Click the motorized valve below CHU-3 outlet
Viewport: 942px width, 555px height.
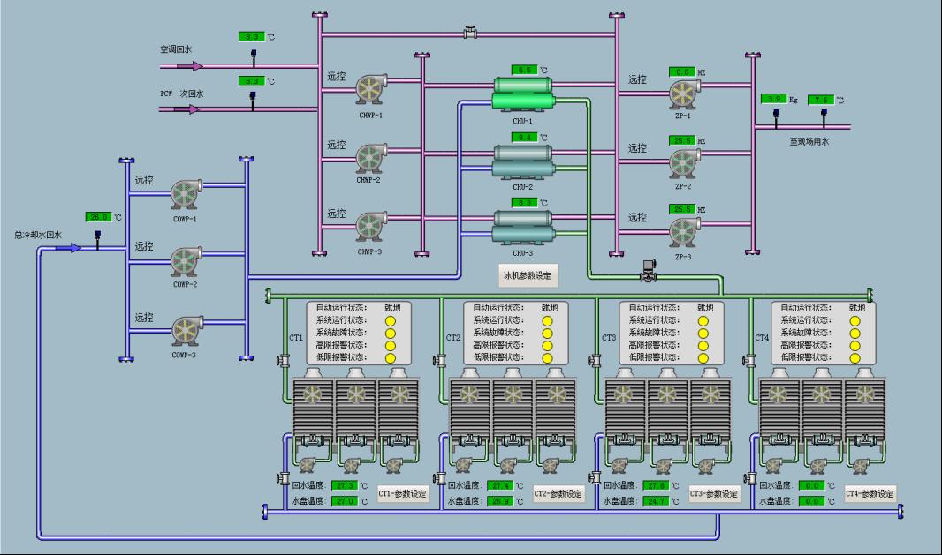[x=650, y=271]
